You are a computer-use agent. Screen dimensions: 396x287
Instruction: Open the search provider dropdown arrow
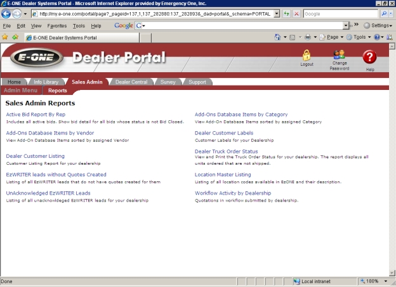[391, 13]
